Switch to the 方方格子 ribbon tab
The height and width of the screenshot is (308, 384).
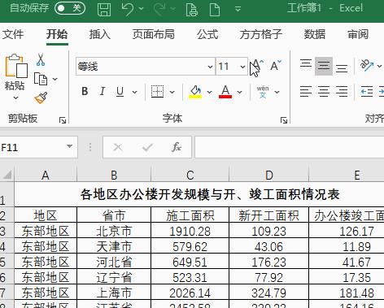coord(261,34)
